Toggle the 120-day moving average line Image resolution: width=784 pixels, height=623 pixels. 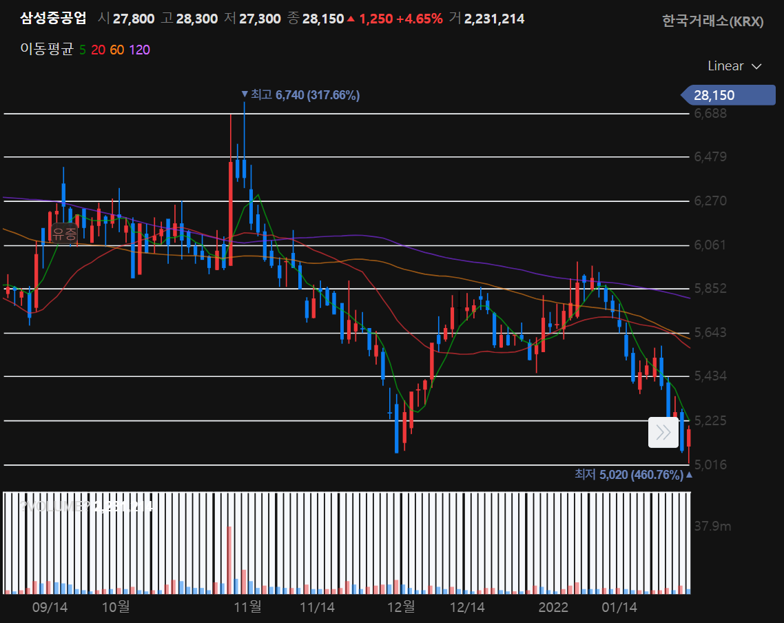pos(139,50)
